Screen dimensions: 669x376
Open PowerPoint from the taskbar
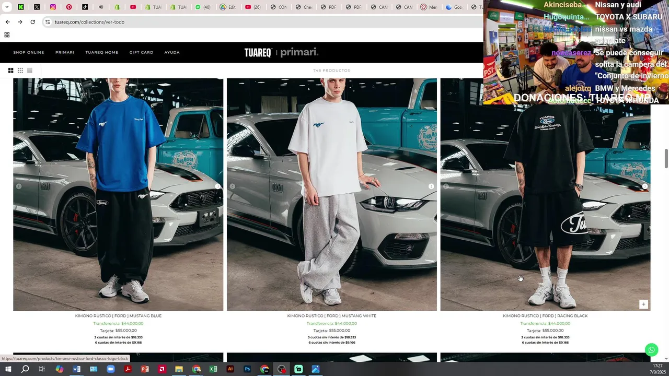click(145, 369)
